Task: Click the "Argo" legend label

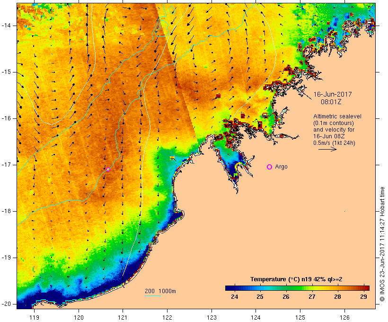Action: coord(282,167)
